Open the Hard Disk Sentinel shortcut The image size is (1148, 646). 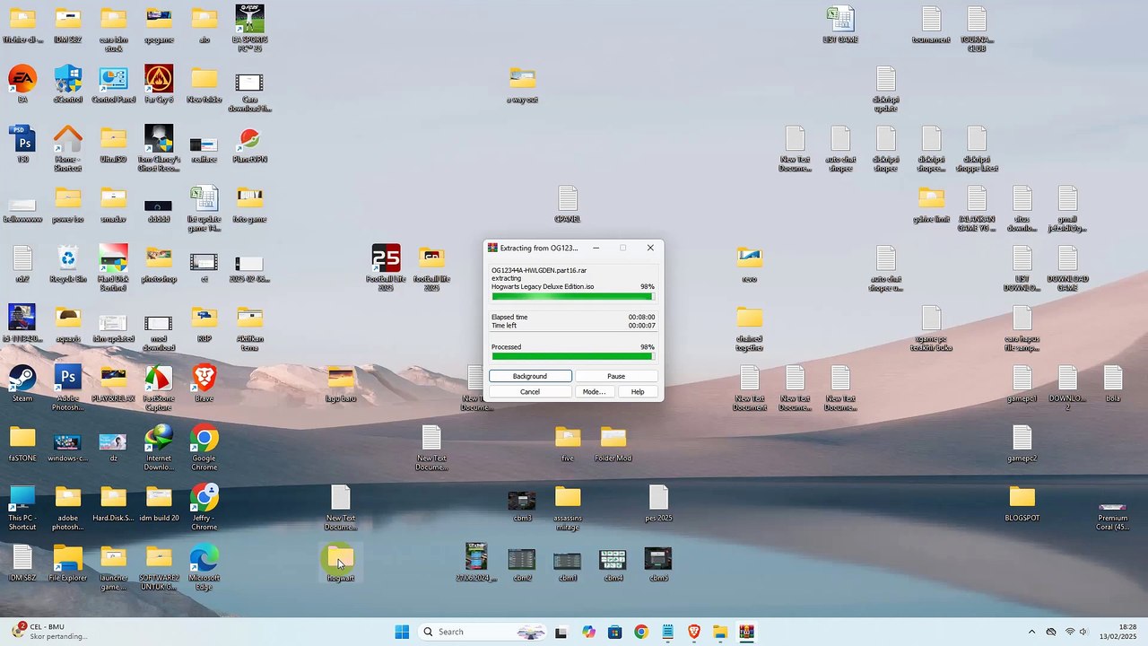(x=114, y=267)
